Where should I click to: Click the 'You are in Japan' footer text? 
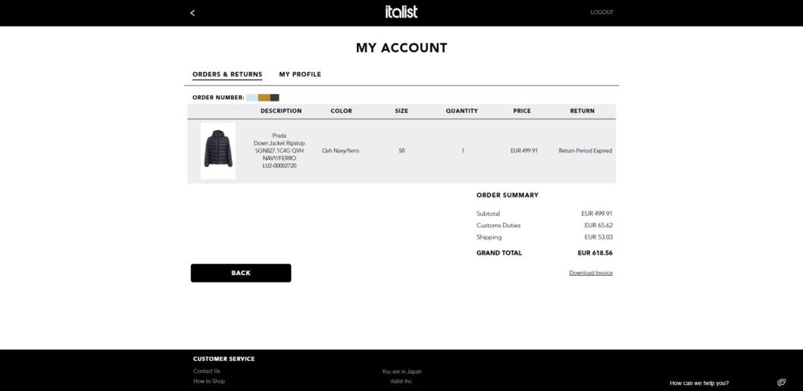tap(401, 371)
